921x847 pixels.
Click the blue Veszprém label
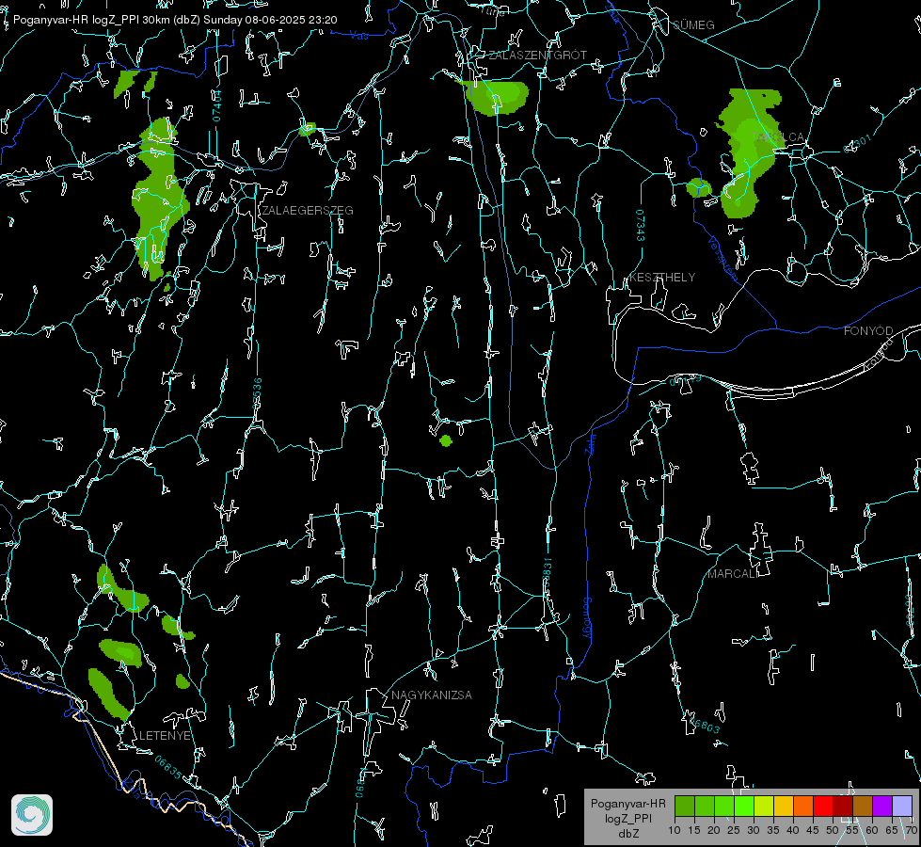(723, 259)
